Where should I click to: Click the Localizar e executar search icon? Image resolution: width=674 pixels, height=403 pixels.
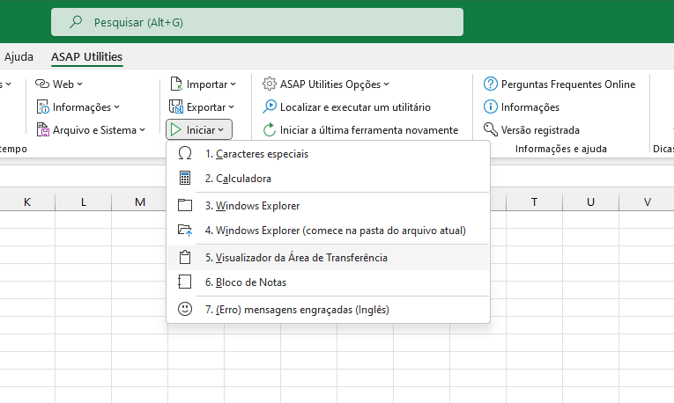270,106
